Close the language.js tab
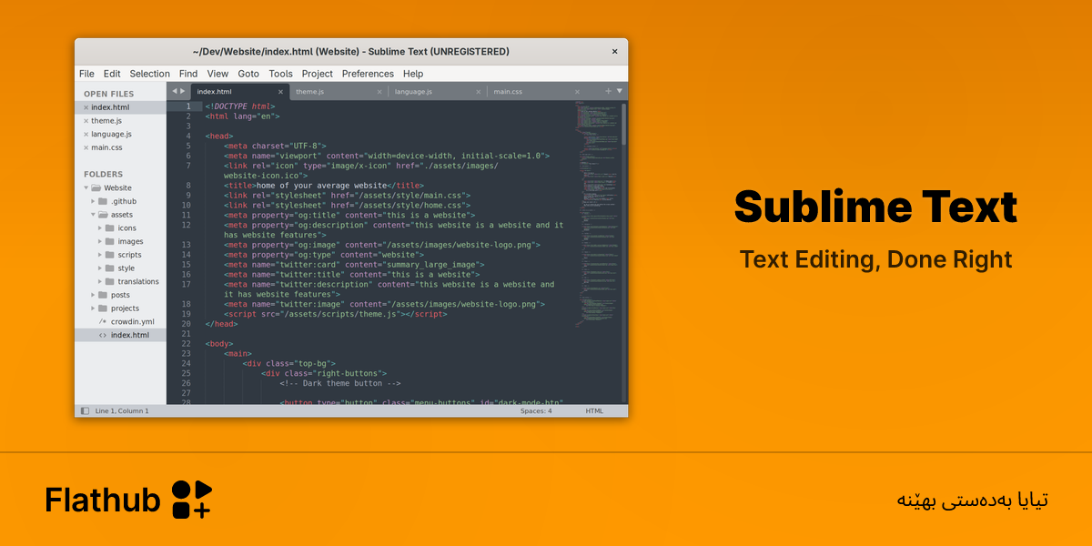The image size is (1092, 546). tap(478, 92)
